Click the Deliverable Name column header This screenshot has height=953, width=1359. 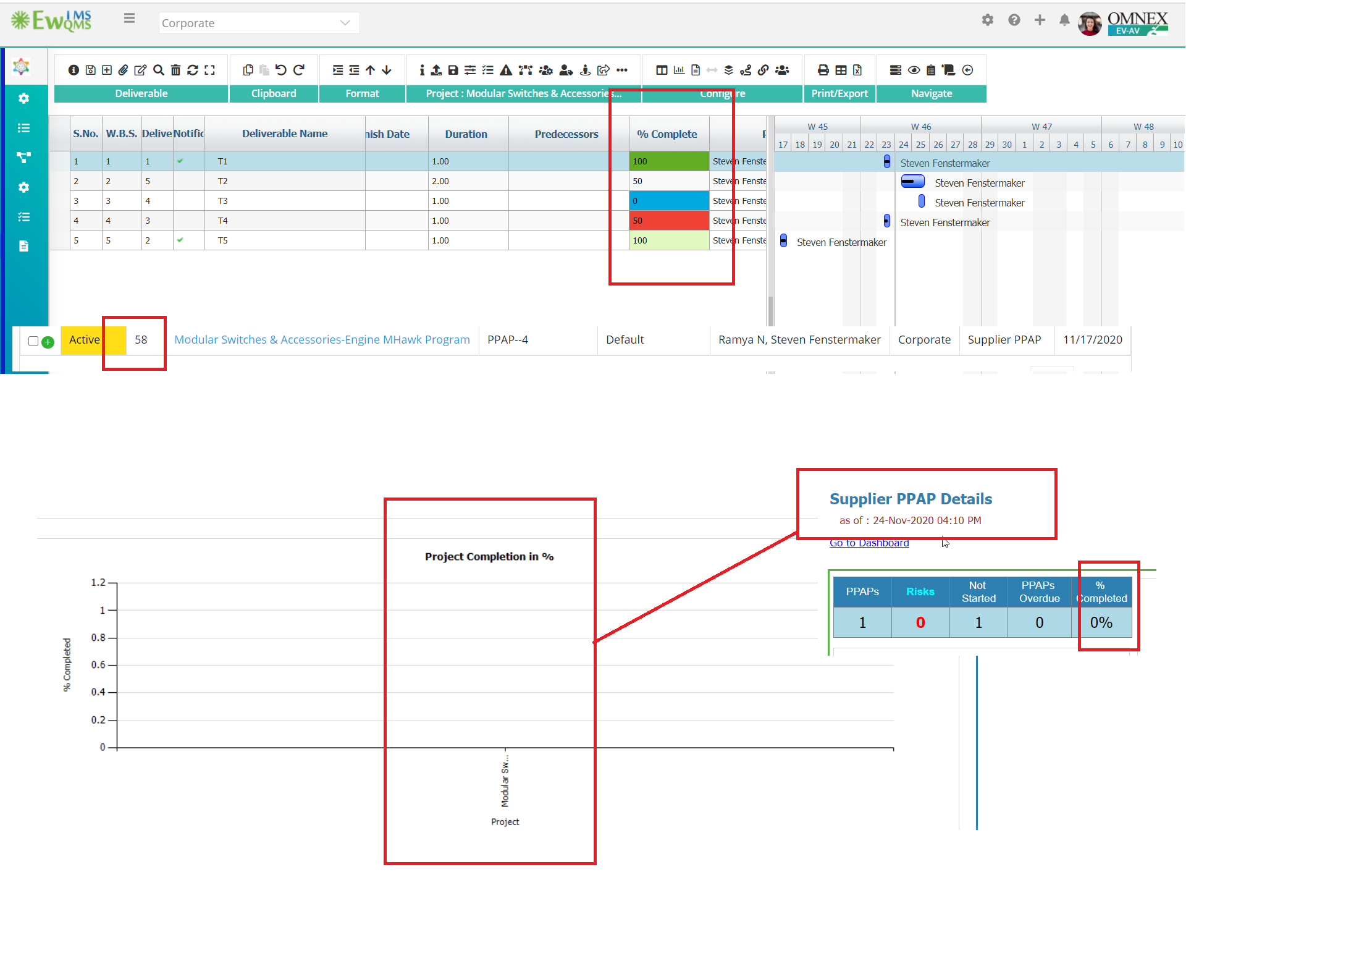285,134
